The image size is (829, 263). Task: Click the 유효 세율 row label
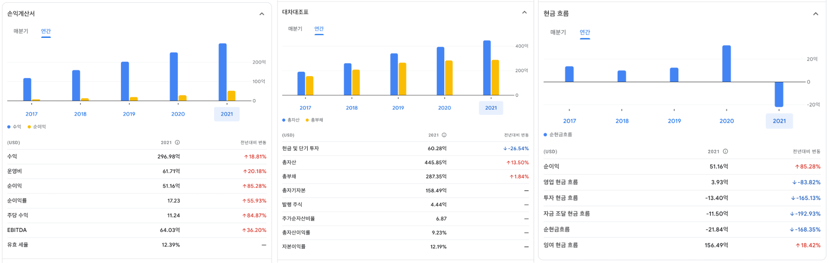pos(18,245)
